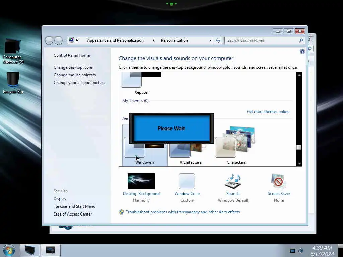The image size is (343, 257).
Task: Click theme list scroll up arrow
Action: point(299,75)
